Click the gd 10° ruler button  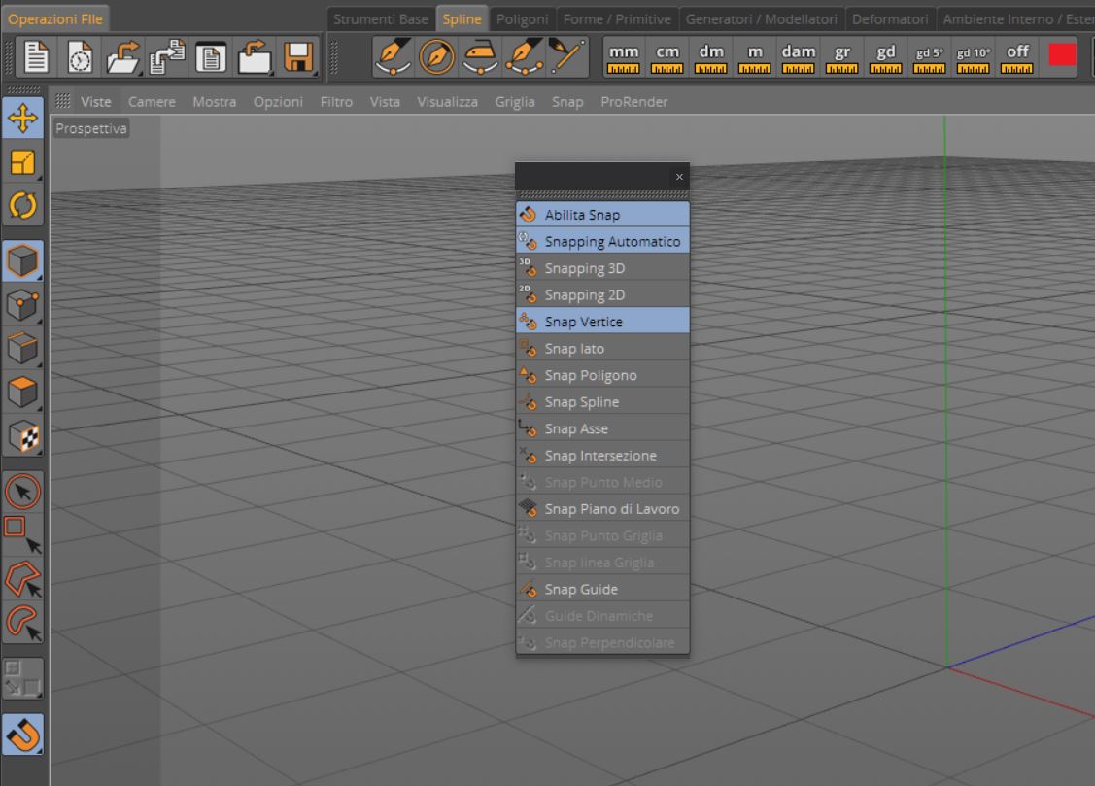(973, 58)
